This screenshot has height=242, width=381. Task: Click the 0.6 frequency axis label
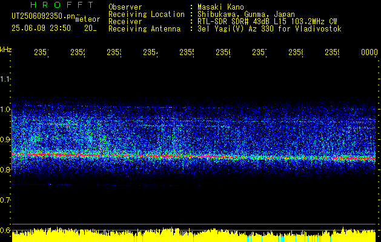point(5,230)
